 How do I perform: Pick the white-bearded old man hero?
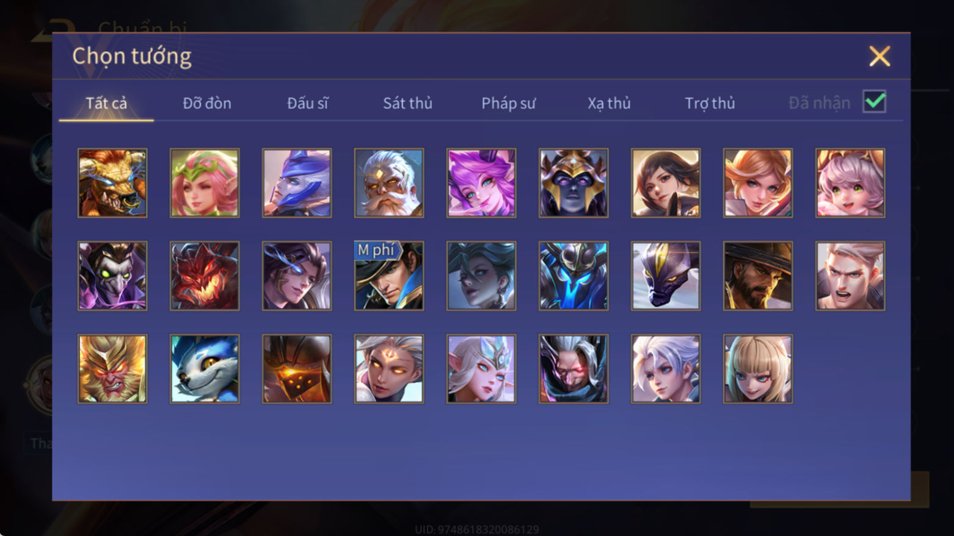click(389, 183)
